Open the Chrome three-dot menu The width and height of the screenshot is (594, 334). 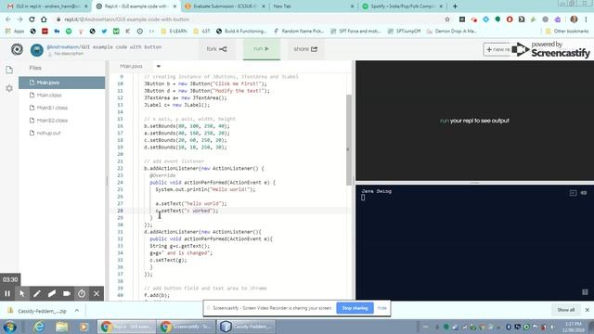click(x=586, y=19)
